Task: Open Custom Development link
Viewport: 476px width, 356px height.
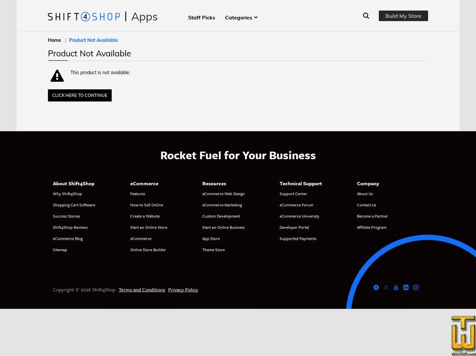Action: (x=221, y=216)
